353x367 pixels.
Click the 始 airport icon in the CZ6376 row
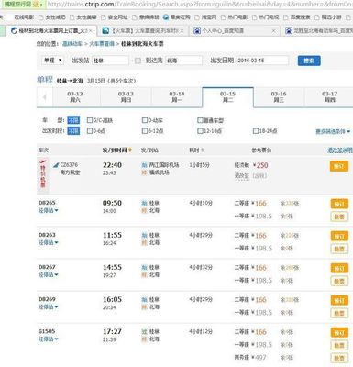[144, 165]
